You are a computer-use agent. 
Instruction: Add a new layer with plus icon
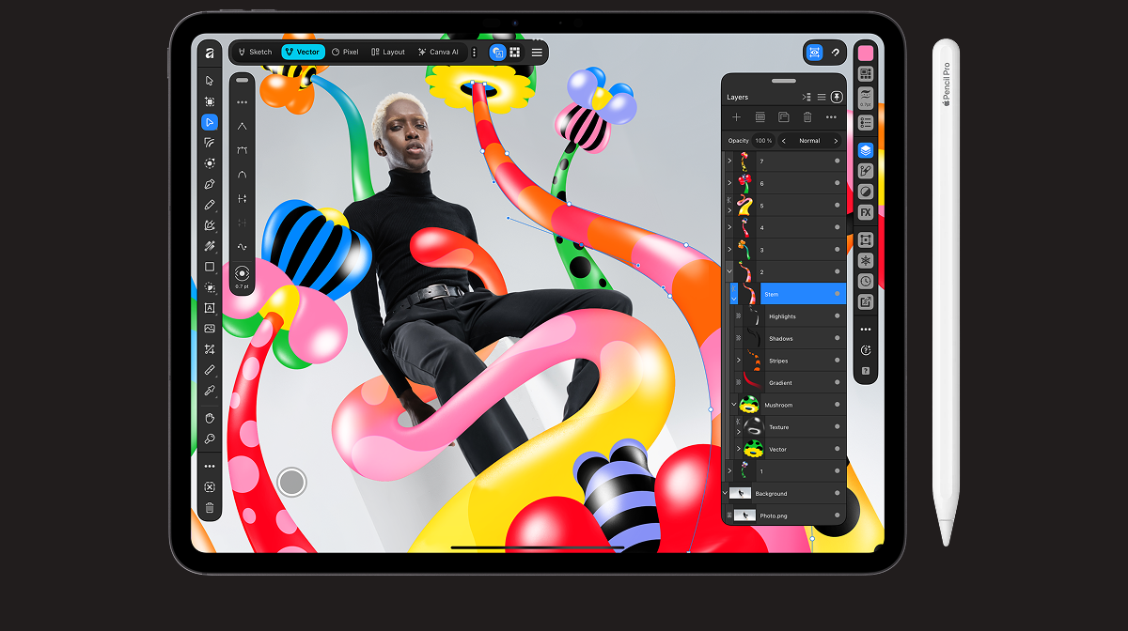pos(737,117)
